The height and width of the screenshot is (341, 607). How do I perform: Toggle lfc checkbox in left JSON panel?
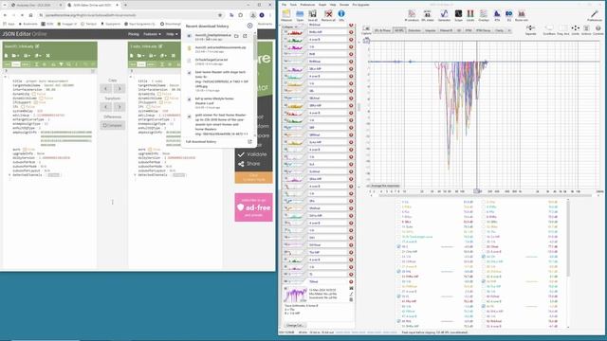23,107
